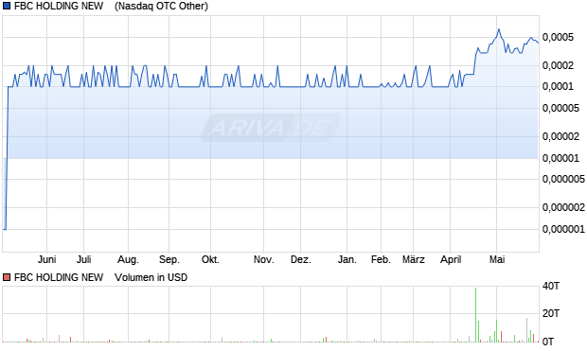Select the Sep. month label

pyautogui.click(x=169, y=259)
